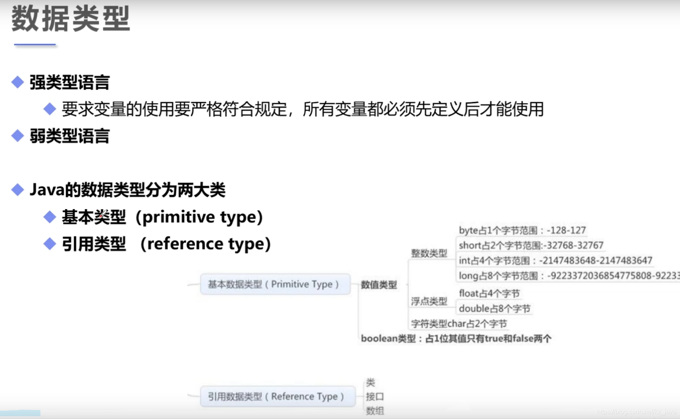This screenshot has height=419, width=680.
Task: Select the 接口 leaf under Reference Type
Action: [x=375, y=396]
